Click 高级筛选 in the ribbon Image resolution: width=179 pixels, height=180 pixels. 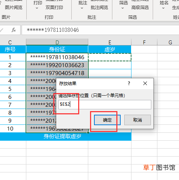click(140, 8)
